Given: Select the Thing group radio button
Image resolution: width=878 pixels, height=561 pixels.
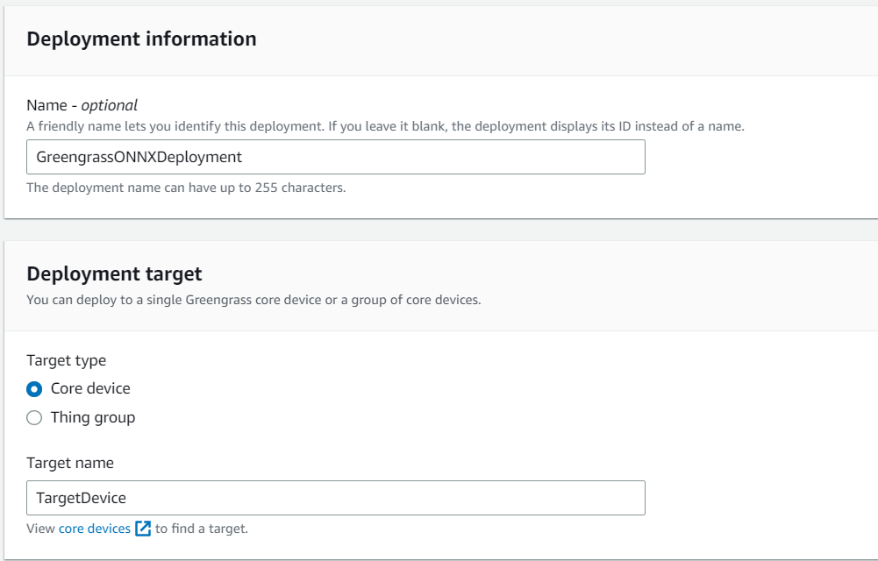Looking at the screenshot, I should [33, 417].
